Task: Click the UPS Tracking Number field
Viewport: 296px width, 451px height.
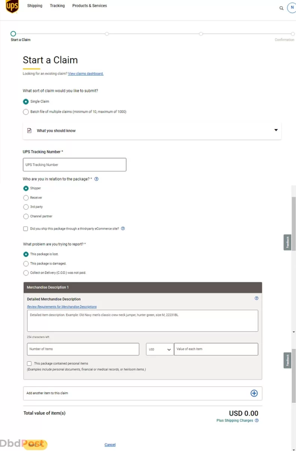Action: (x=75, y=165)
